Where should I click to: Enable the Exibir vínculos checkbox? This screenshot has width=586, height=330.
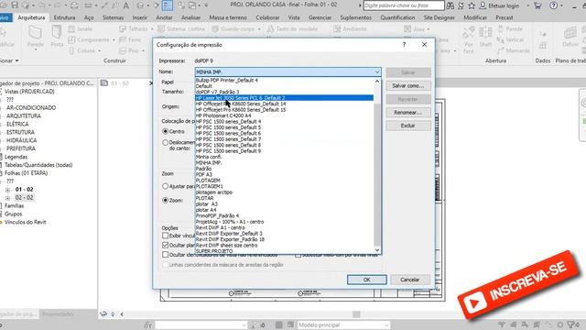(x=165, y=236)
